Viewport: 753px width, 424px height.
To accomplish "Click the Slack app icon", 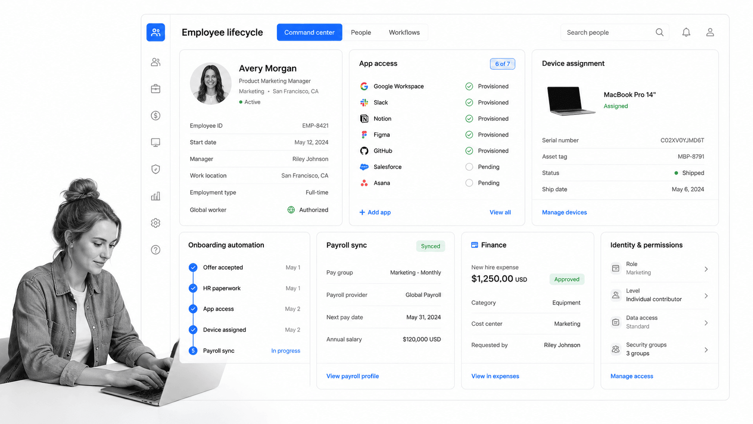I will 364,103.
